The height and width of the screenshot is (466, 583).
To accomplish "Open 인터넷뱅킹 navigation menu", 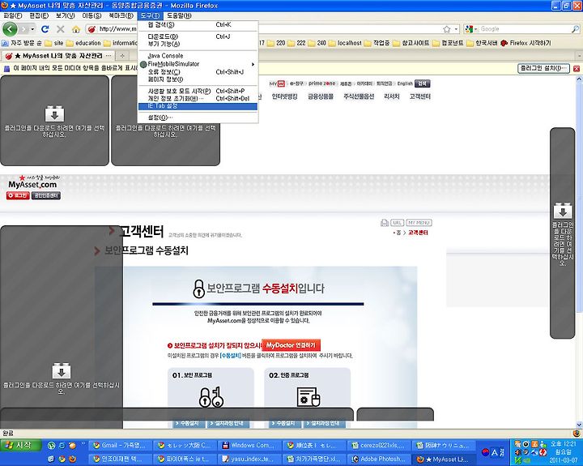I will point(284,96).
